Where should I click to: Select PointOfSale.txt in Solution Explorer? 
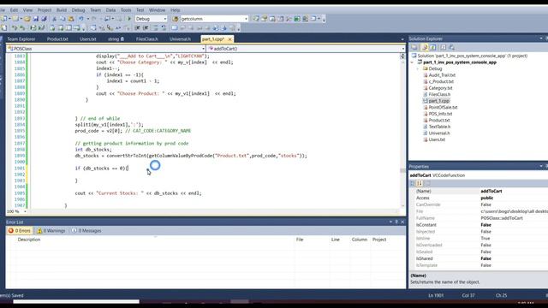click(443, 108)
